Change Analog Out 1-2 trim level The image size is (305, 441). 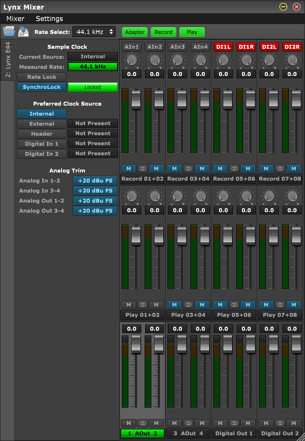[x=95, y=201]
